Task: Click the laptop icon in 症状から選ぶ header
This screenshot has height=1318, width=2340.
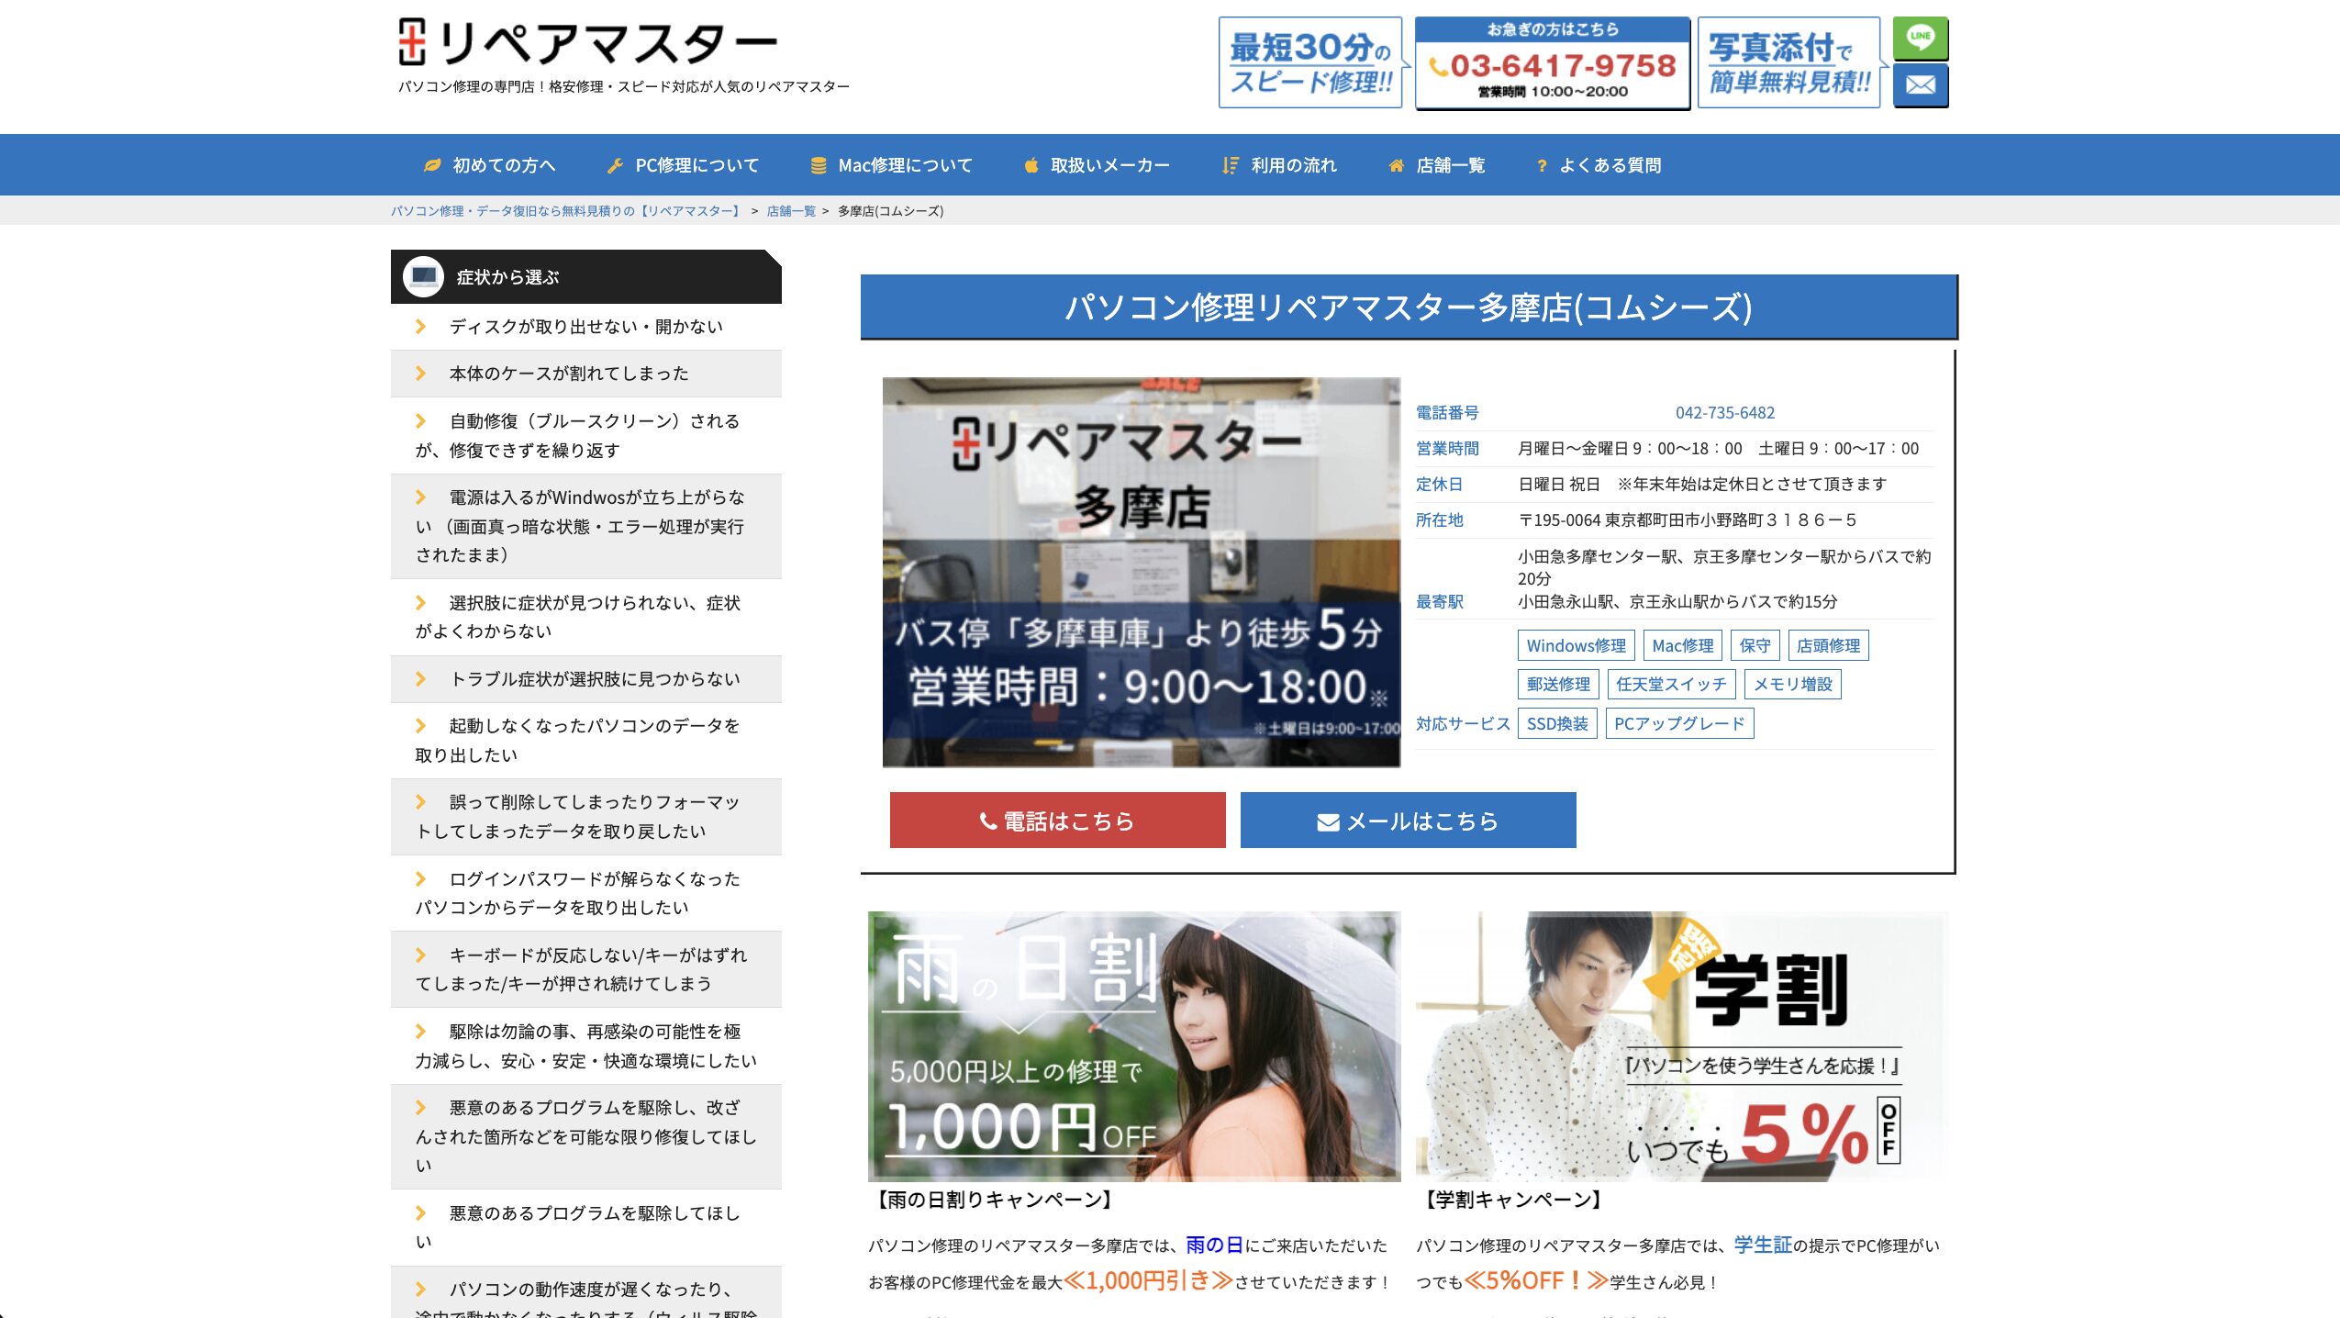Action: tap(423, 276)
